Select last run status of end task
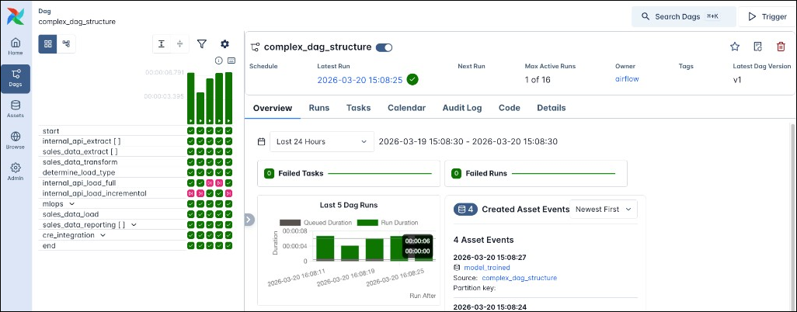797x312 pixels. (228, 245)
